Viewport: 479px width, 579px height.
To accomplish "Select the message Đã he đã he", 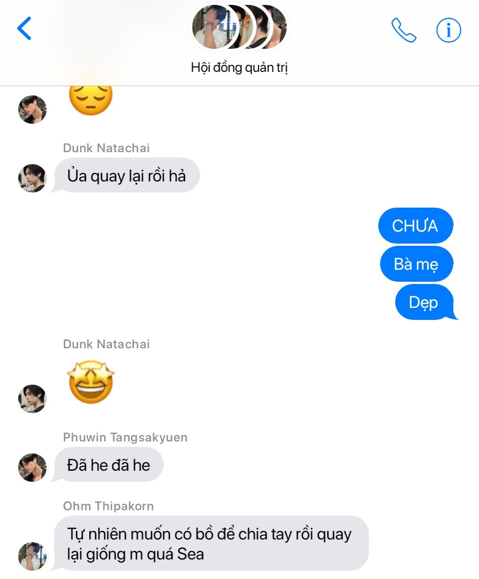I will pos(108,465).
